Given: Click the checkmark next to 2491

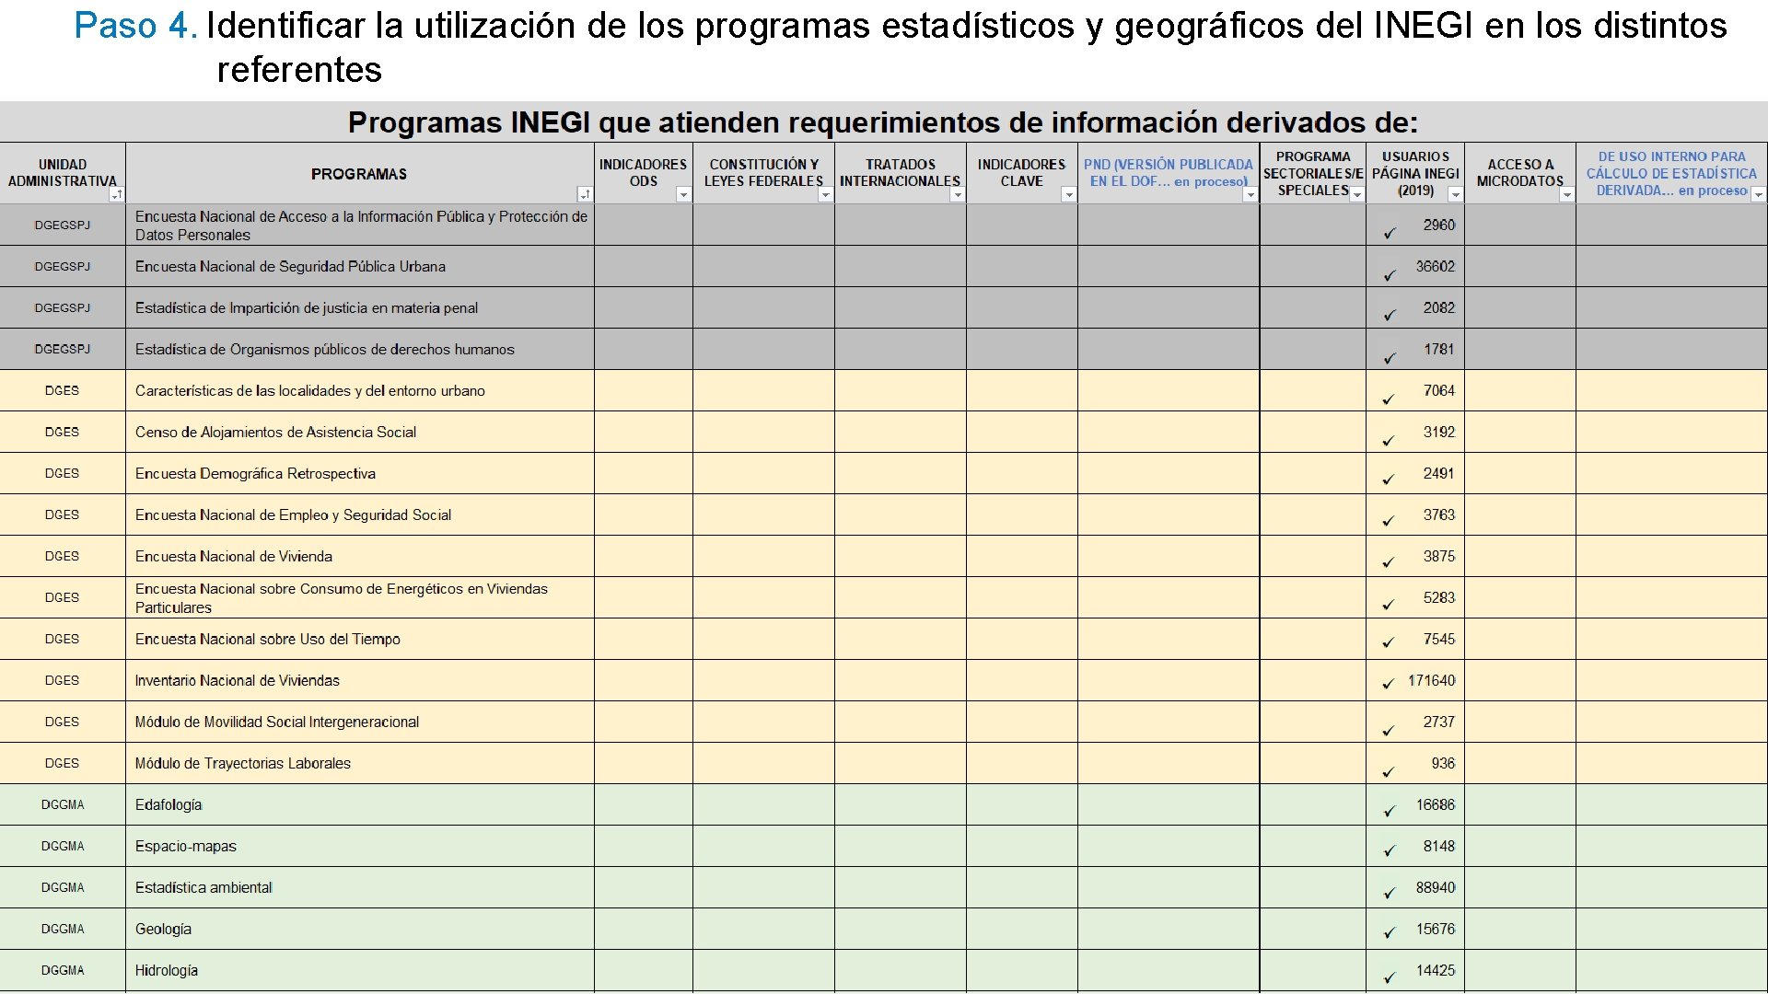Looking at the screenshot, I should pos(1389,480).
